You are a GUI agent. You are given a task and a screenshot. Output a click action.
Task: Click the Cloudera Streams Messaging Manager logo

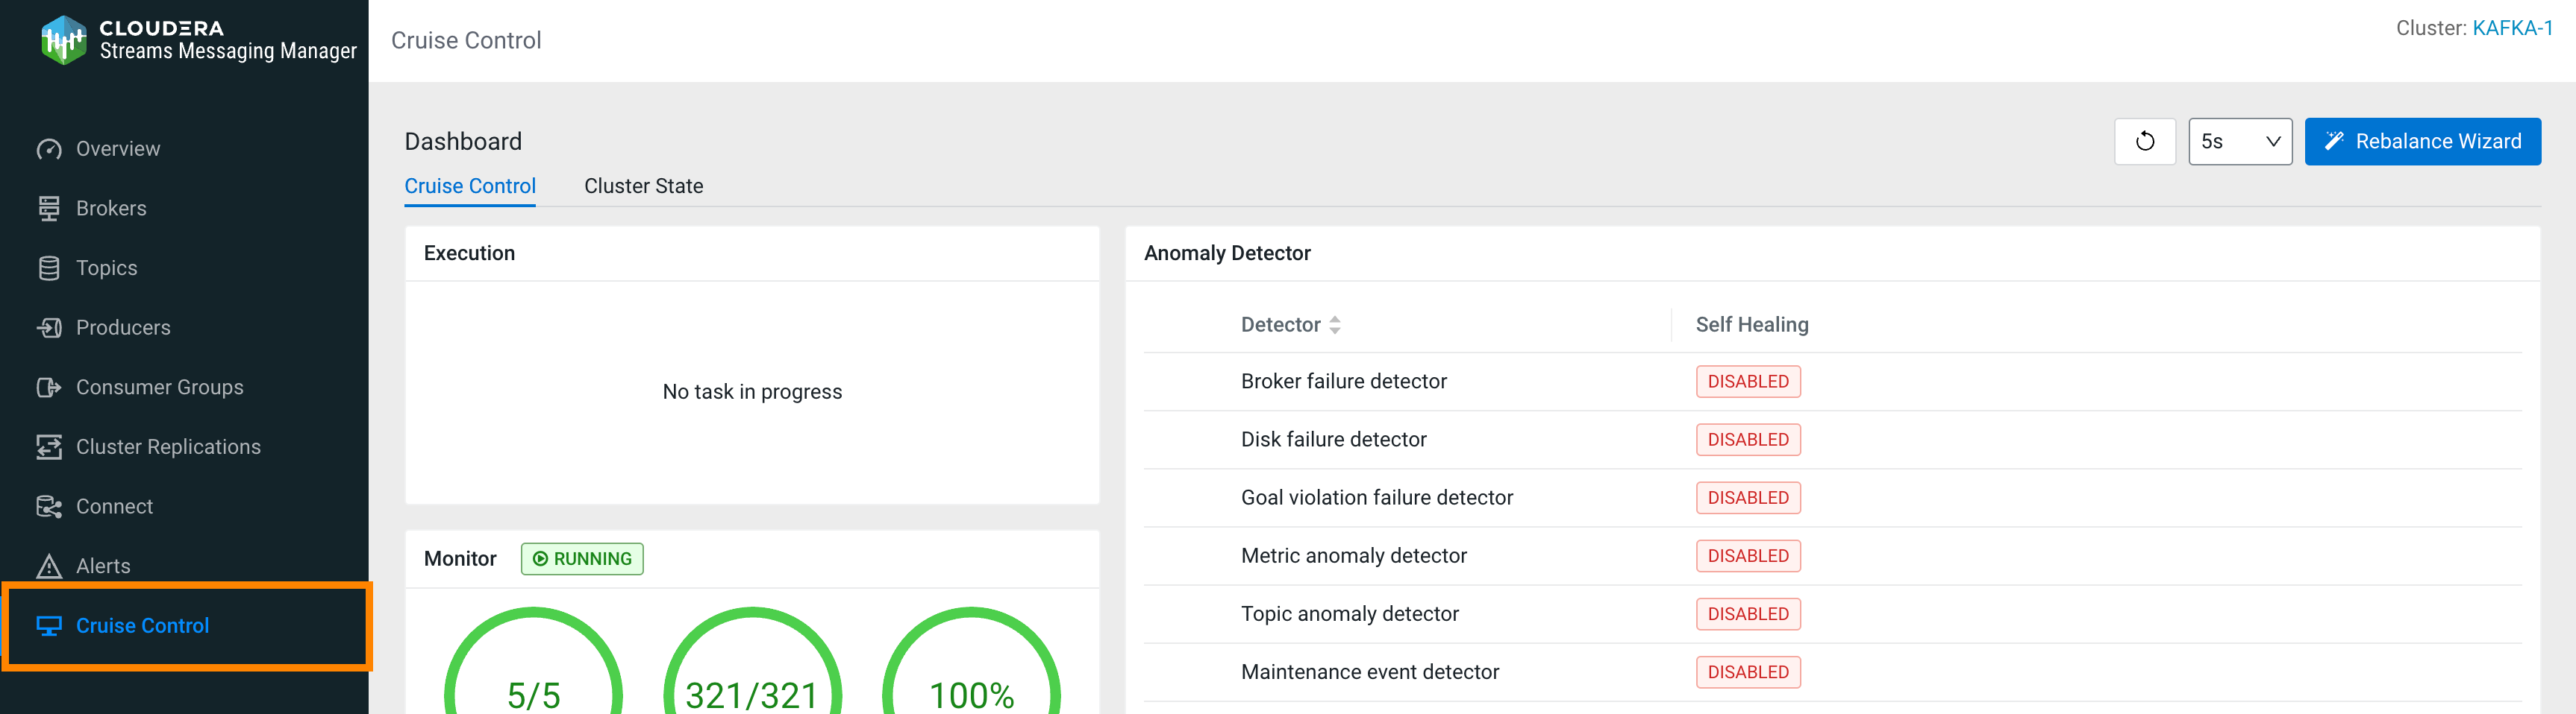64,40
